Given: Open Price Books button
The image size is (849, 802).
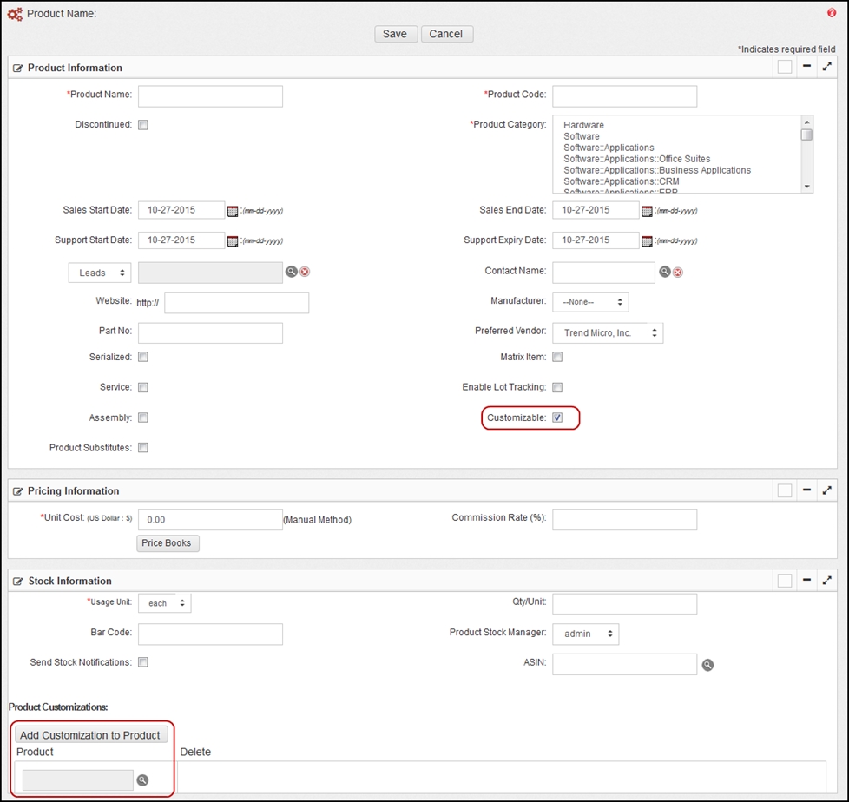Looking at the screenshot, I should tap(168, 543).
